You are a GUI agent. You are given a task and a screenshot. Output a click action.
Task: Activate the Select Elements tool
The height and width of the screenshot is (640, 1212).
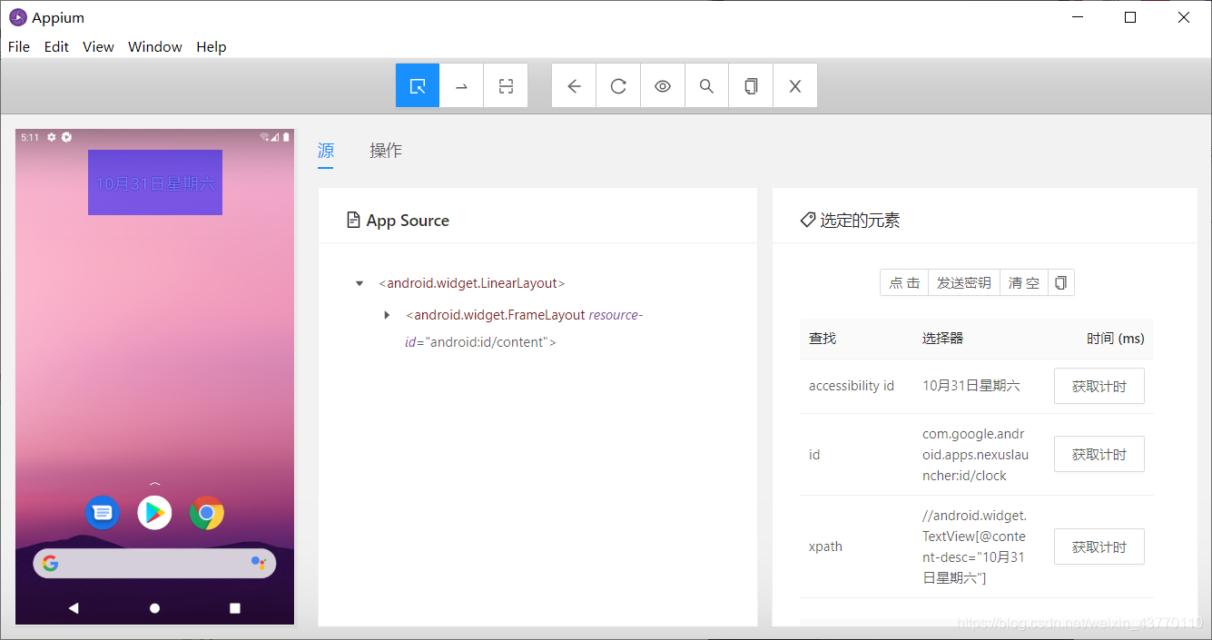coord(418,86)
